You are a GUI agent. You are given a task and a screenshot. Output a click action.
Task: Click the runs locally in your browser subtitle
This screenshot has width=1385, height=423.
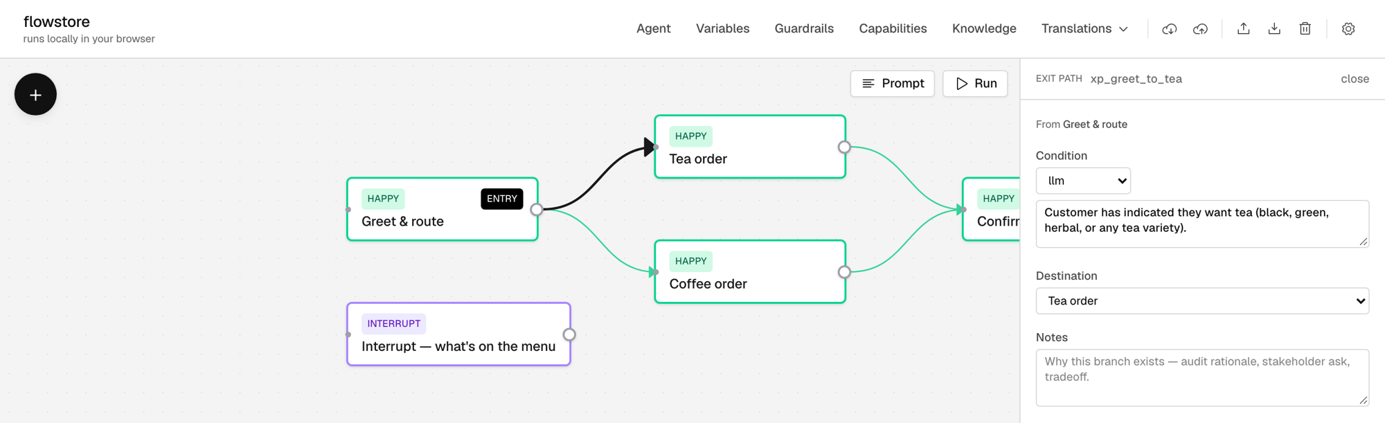point(89,39)
